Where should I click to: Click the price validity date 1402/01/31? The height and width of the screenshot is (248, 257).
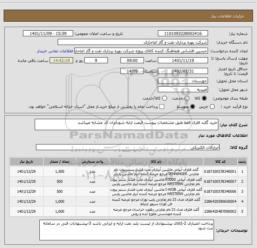tap(183, 71)
